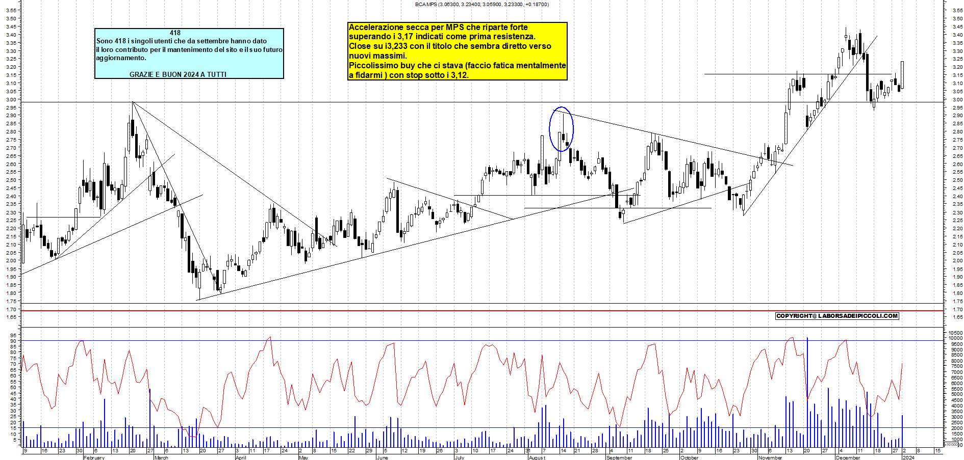Click "GRAZIE E BUON 2024 A TUTTI" line

pyautogui.click(x=178, y=74)
